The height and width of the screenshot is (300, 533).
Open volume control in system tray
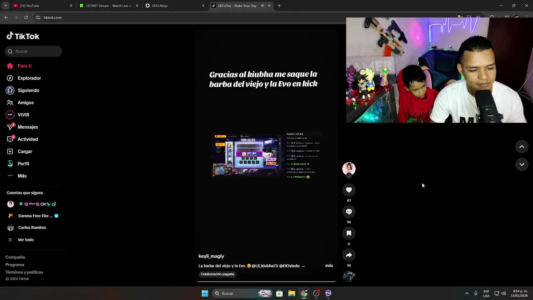pyautogui.click(x=504, y=293)
